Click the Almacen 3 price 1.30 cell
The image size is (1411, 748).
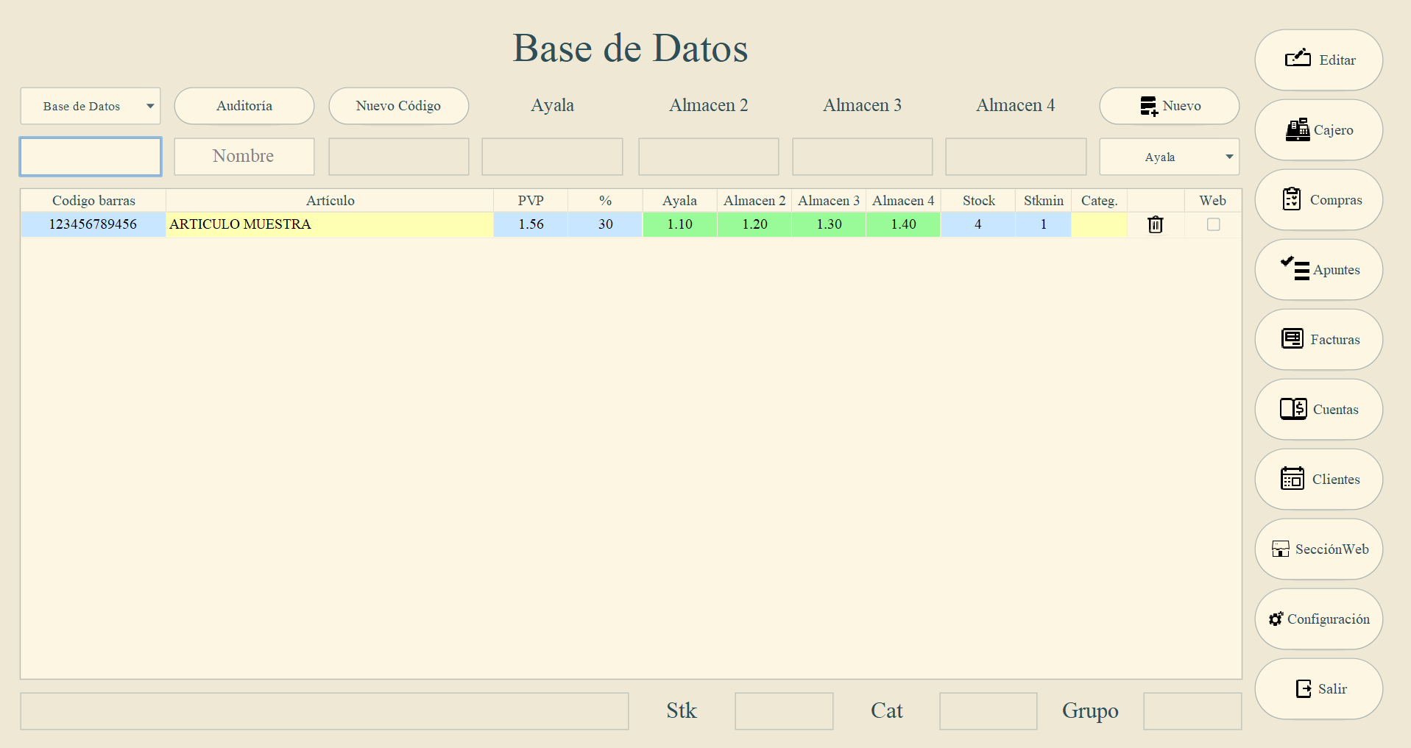tap(829, 224)
